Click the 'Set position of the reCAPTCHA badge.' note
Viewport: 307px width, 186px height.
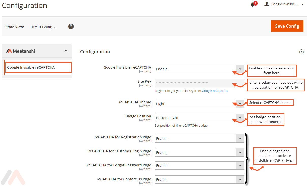click(x=182, y=125)
